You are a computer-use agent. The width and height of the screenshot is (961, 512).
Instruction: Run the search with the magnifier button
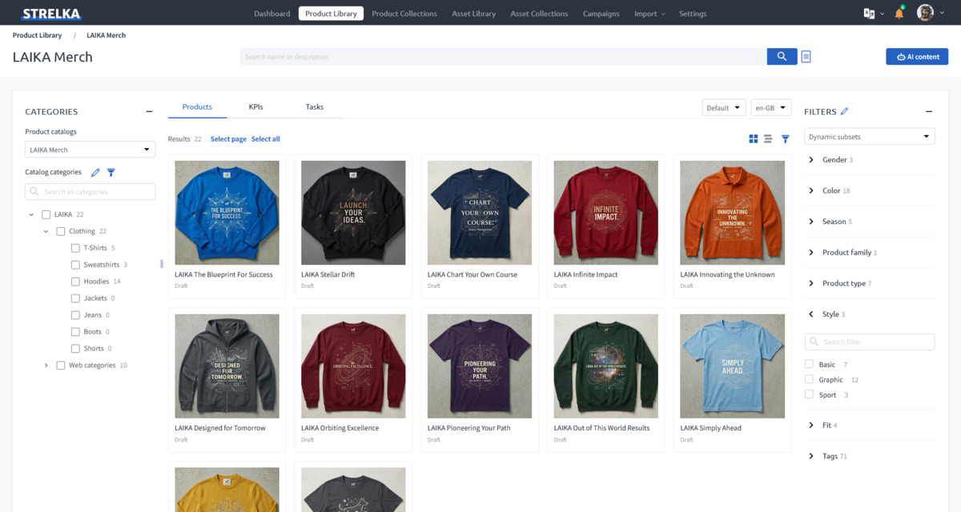(x=782, y=56)
